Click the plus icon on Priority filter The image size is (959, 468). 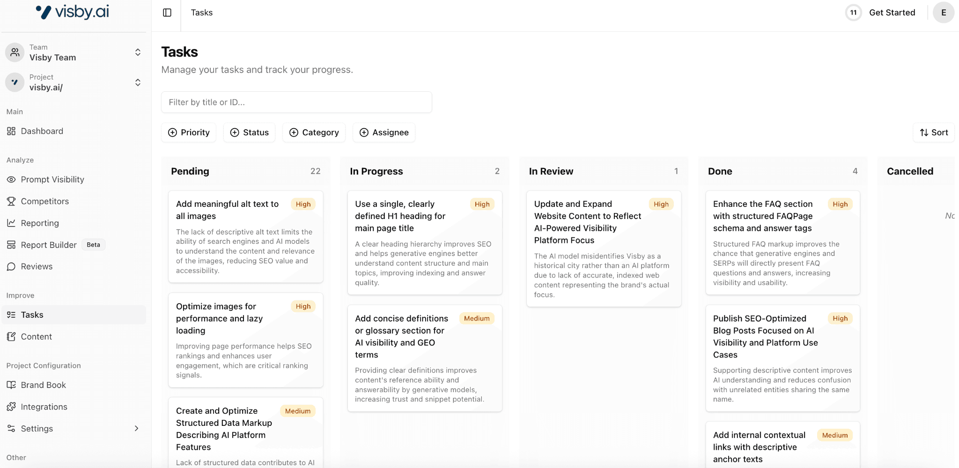point(172,132)
